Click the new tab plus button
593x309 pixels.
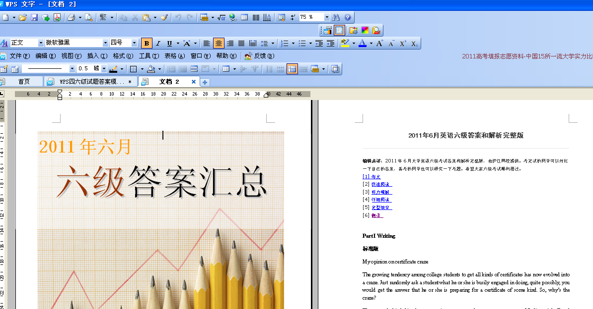[205, 82]
